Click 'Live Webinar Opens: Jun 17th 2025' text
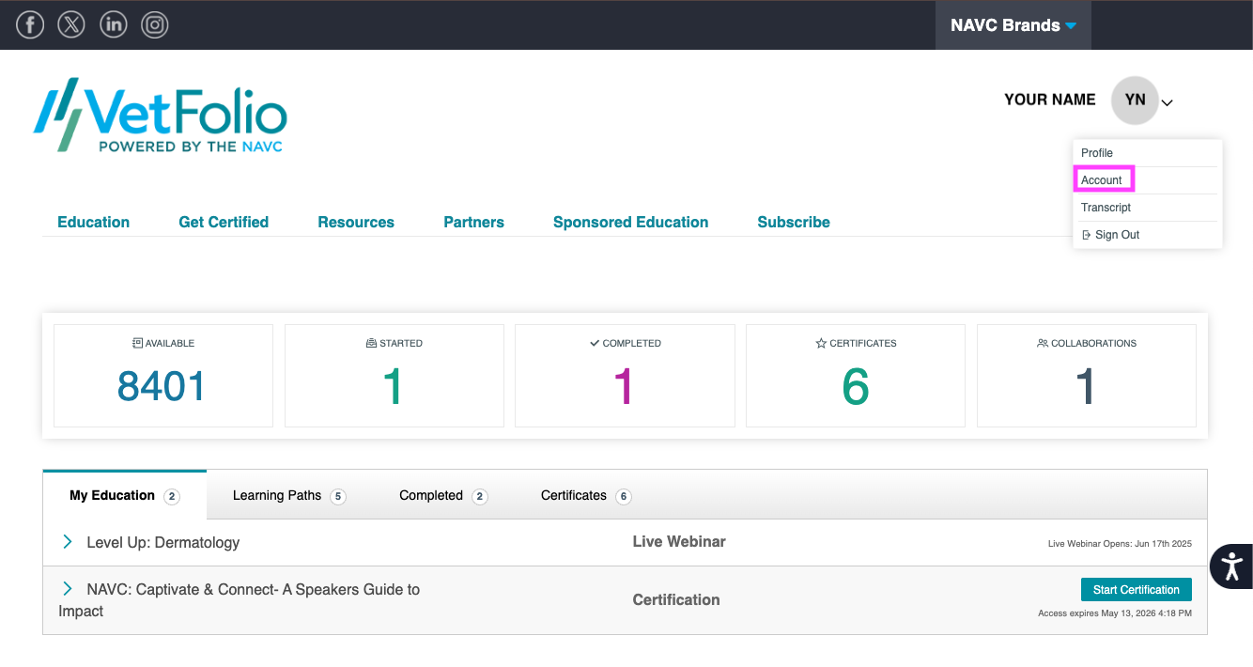Viewport: 1253px width, 667px height. pyautogui.click(x=1120, y=544)
